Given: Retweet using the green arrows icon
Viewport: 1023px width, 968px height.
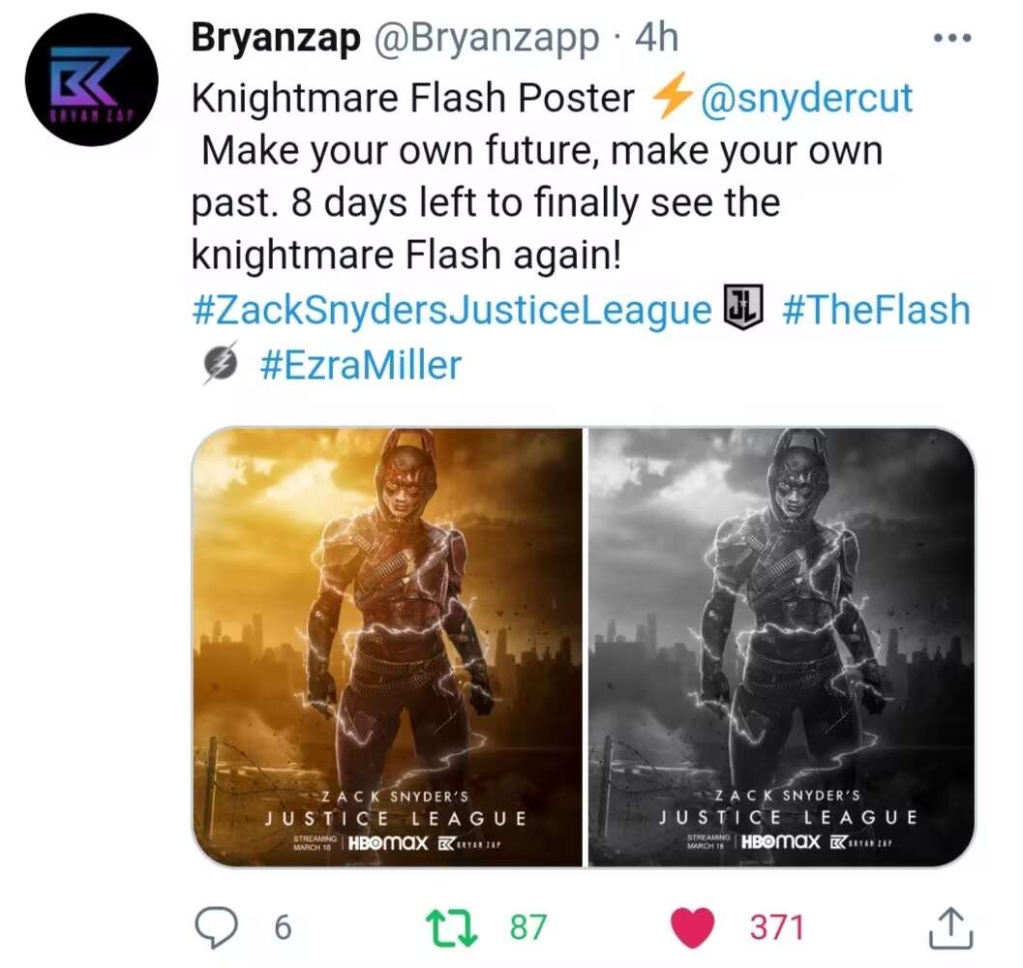Looking at the screenshot, I should [x=451, y=927].
